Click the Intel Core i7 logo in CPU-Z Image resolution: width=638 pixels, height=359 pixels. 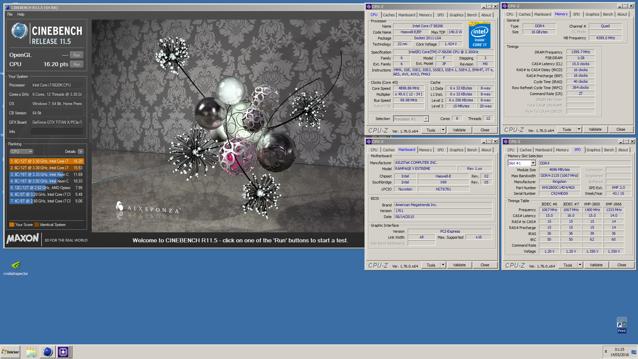tap(479, 35)
